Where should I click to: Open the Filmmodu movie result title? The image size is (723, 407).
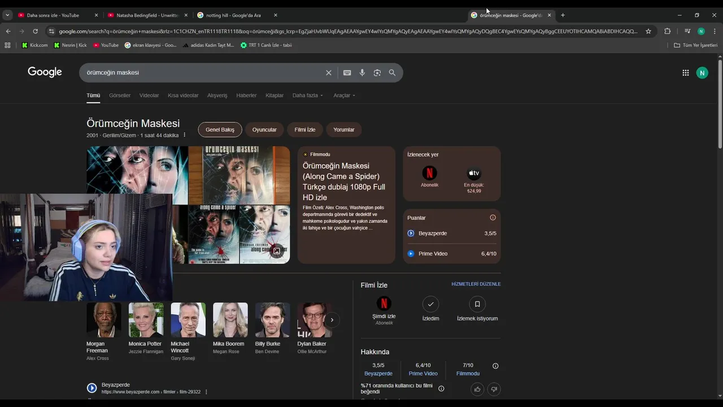coord(344,181)
